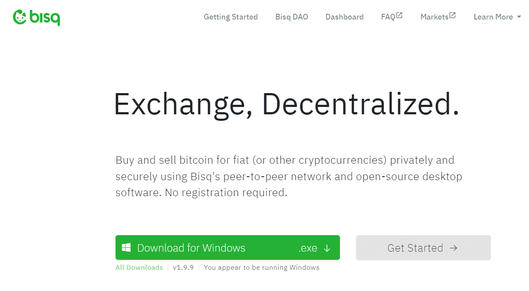Click the Windows logo on download button
529x291 pixels.
[x=126, y=248]
